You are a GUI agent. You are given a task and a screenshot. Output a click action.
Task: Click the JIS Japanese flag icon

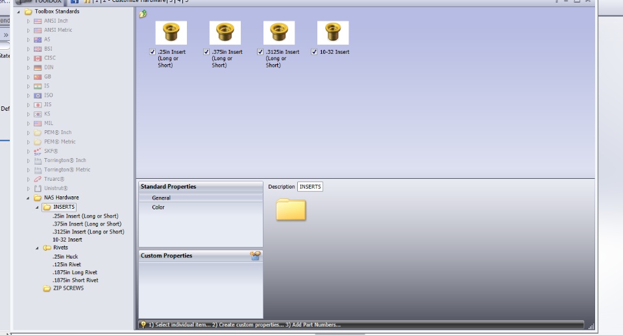coord(38,105)
